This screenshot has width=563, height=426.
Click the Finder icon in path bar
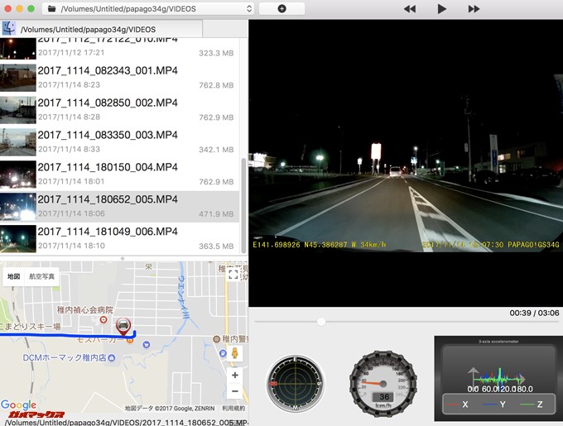[x=9, y=29]
